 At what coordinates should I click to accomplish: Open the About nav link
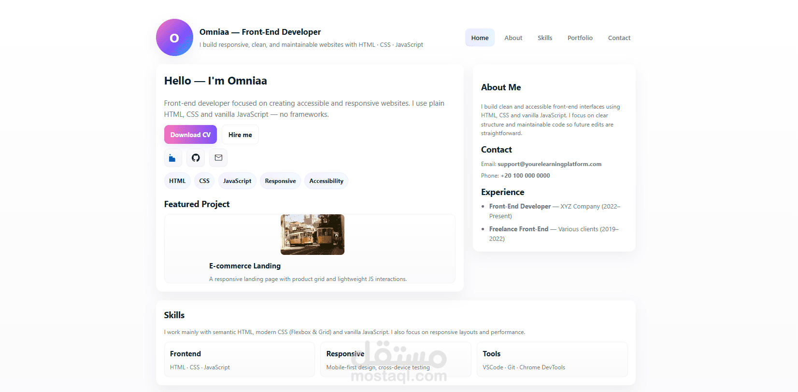click(513, 38)
